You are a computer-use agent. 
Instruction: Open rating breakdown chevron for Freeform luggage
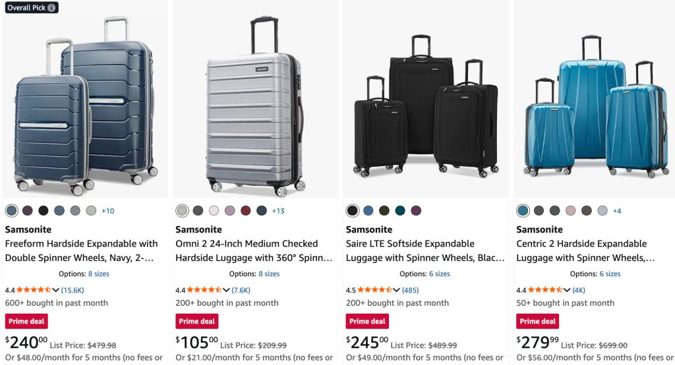point(56,290)
